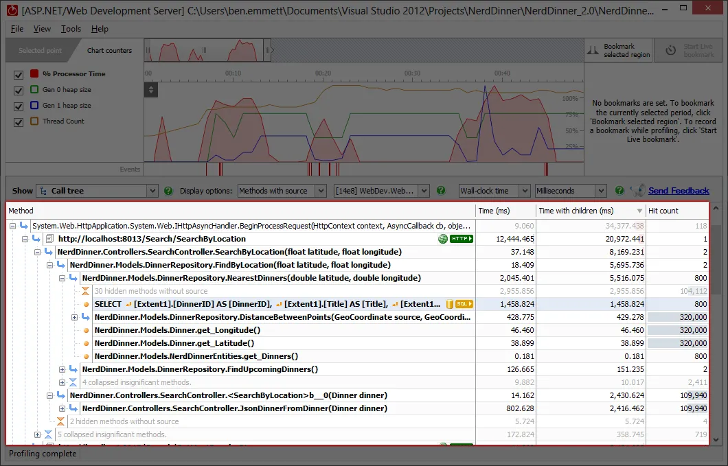
Task: Uncheck the % Processor Time counter
Action: click(17, 73)
